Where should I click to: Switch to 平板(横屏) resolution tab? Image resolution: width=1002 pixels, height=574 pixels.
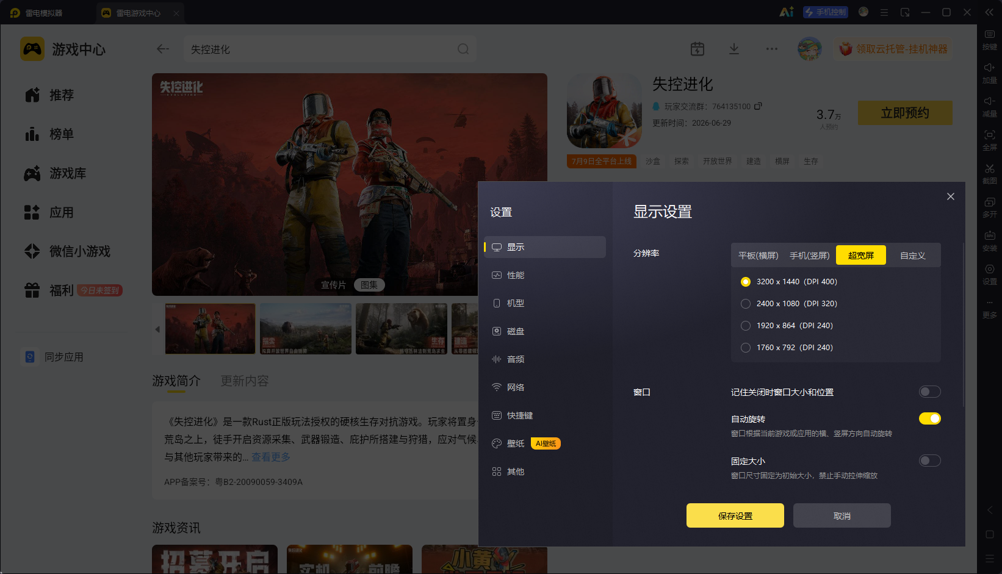(759, 256)
